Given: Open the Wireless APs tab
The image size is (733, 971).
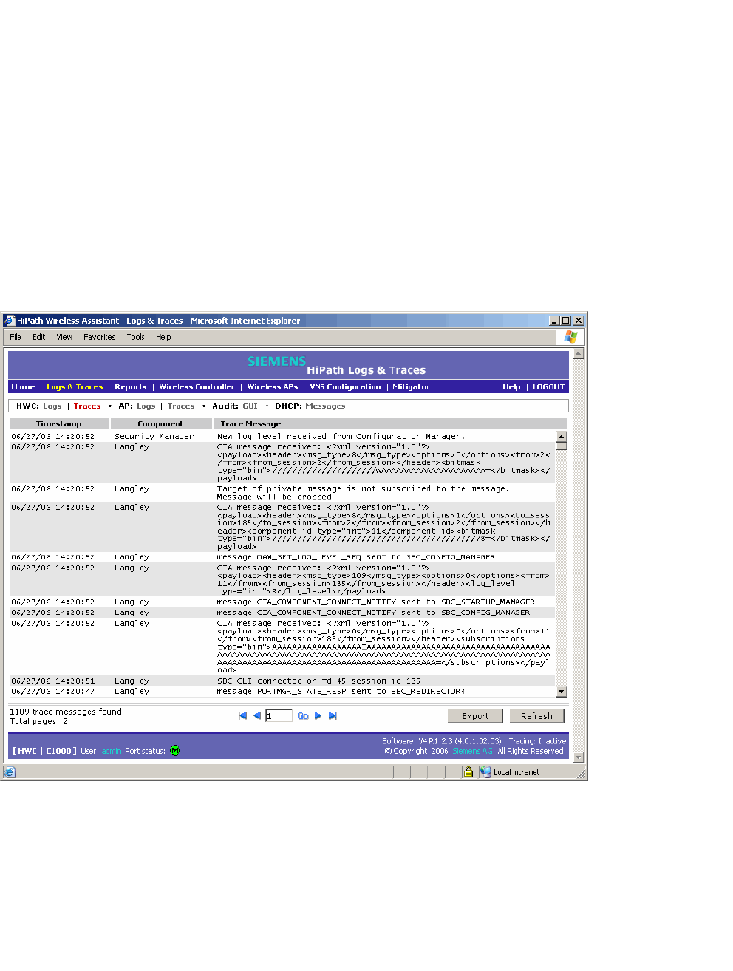Looking at the screenshot, I should coord(273,387).
